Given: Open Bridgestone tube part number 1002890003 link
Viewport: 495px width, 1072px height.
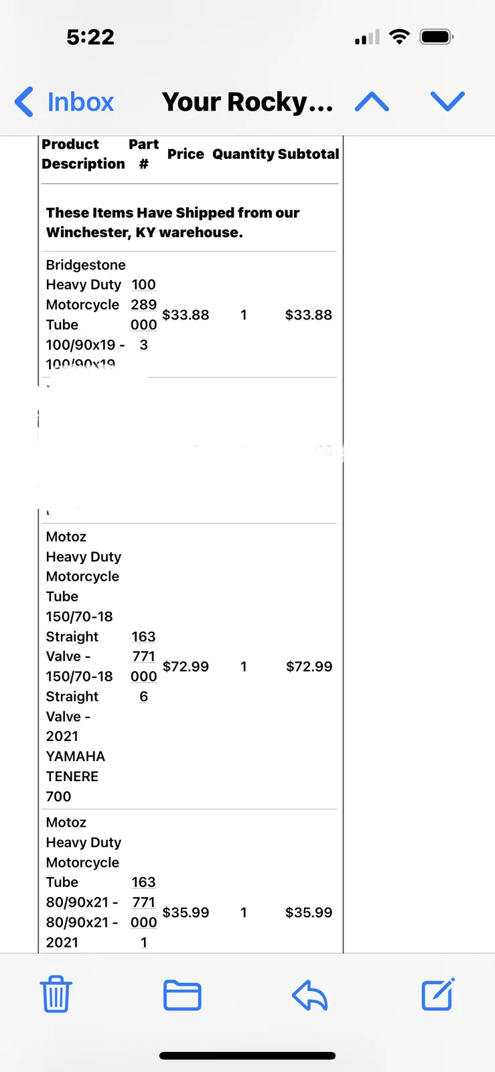Looking at the screenshot, I should tap(143, 314).
